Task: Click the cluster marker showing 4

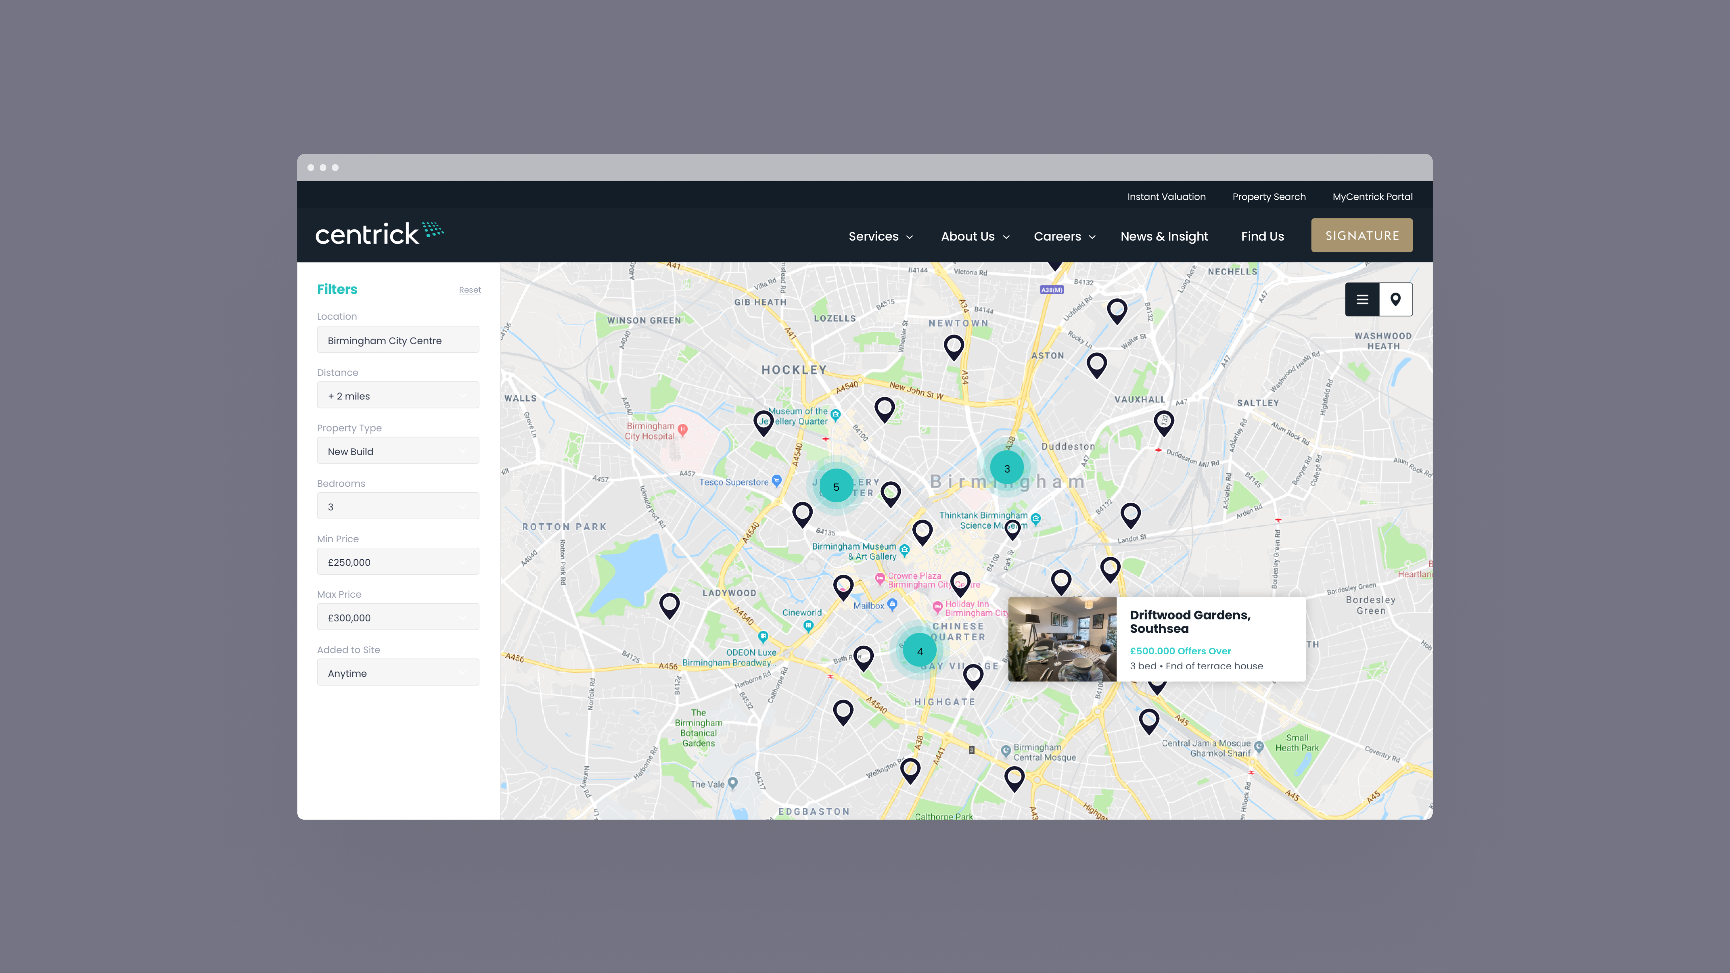Action: [x=920, y=651]
